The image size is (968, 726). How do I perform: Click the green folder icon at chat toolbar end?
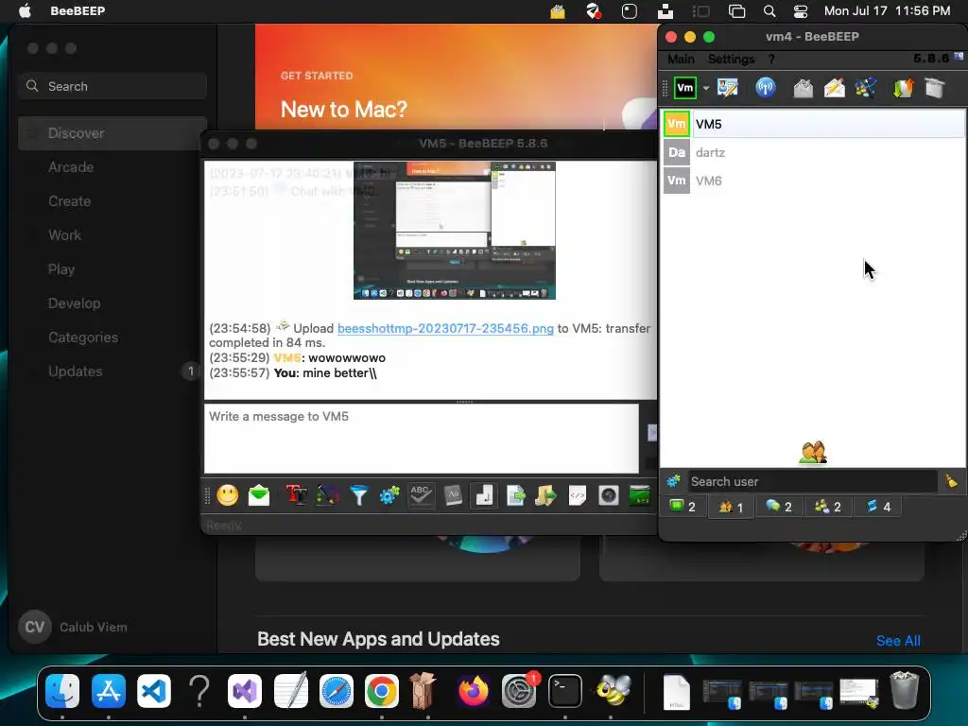point(640,495)
